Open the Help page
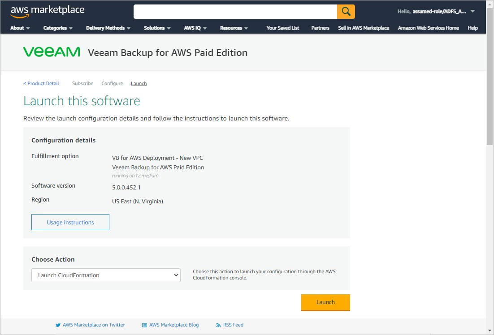Image resolution: width=494 pixels, height=335 pixels. tap(472, 28)
